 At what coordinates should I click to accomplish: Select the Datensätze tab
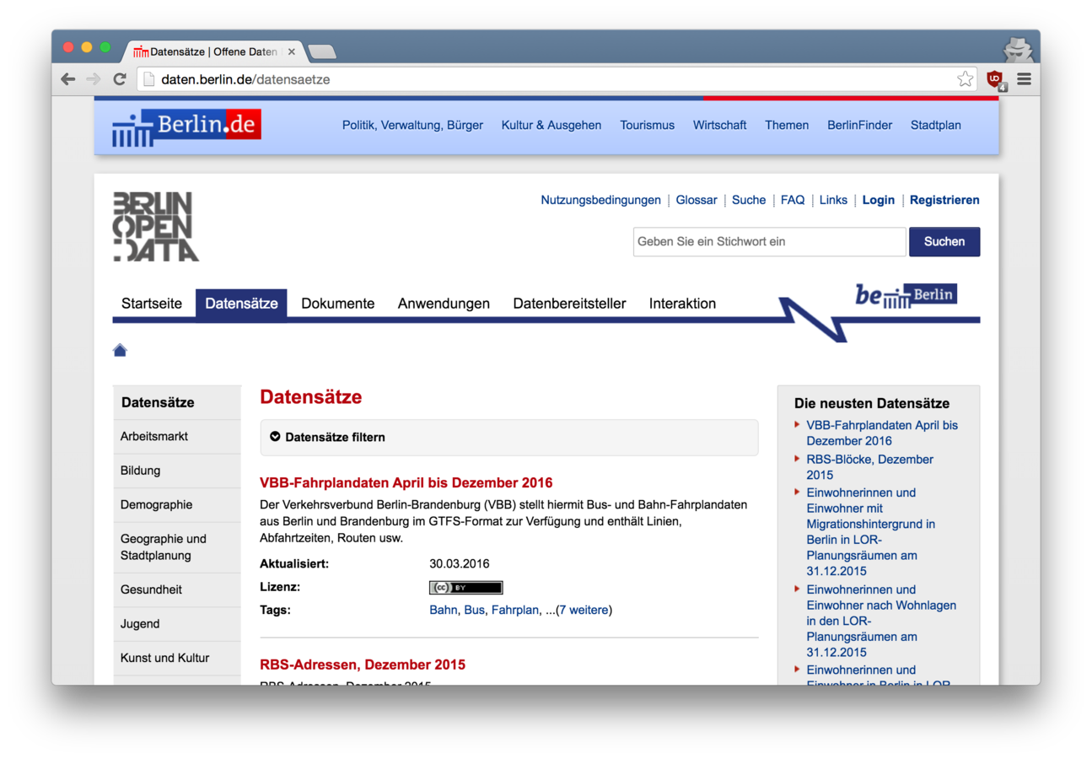point(241,304)
